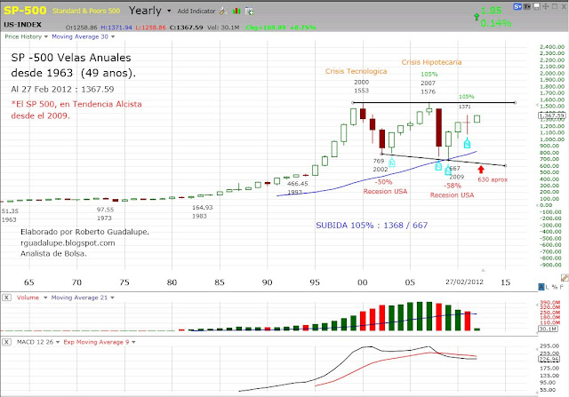Click cyan note icon near 769 2002
The width and height of the screenshot is (569, 397).
coord(391,162)
